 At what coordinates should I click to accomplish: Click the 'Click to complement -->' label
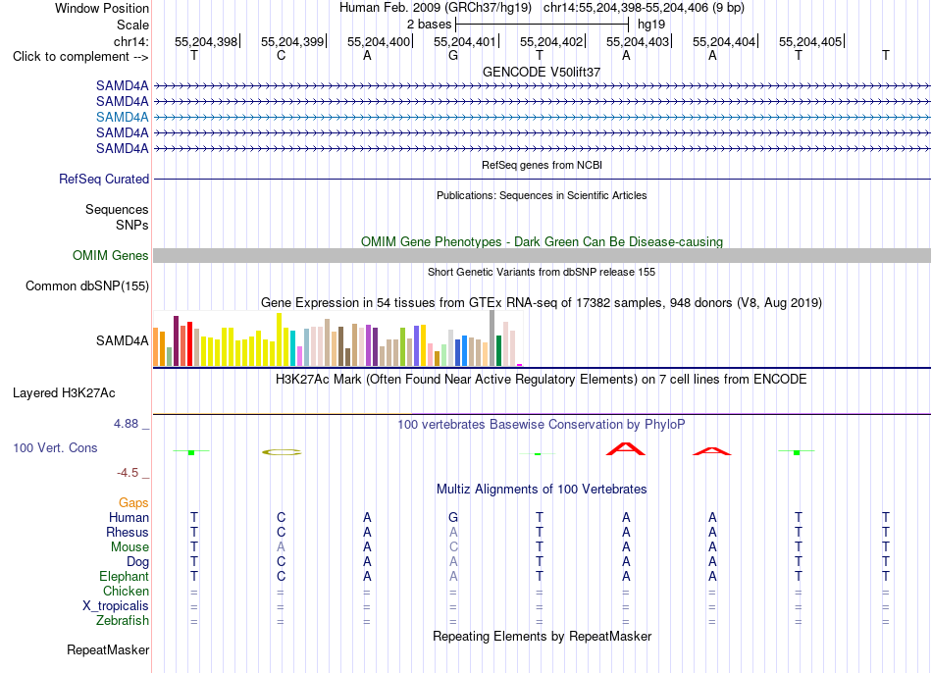point(80,57)
